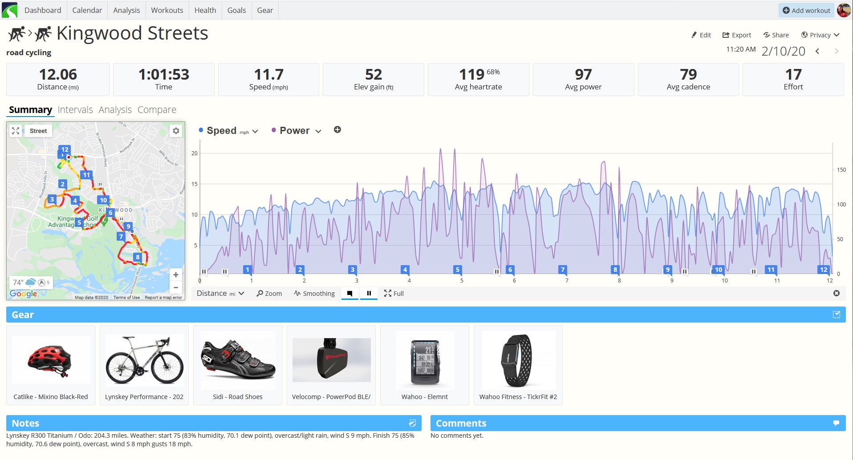Viewport: 853px width, 460px height.
Task: Add another chart metric with plus icon
Action: 337,130
